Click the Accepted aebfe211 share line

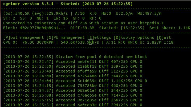pos(73,61)
